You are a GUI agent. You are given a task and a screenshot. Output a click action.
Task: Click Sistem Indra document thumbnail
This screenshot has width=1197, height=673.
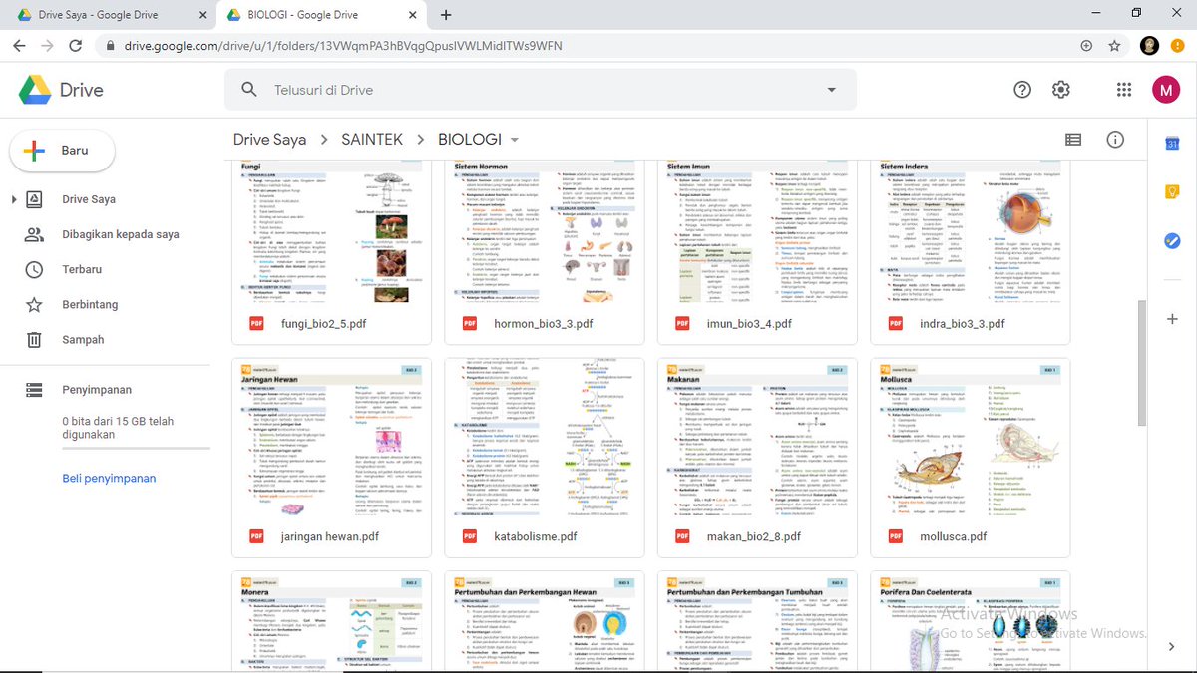point(970,231)
